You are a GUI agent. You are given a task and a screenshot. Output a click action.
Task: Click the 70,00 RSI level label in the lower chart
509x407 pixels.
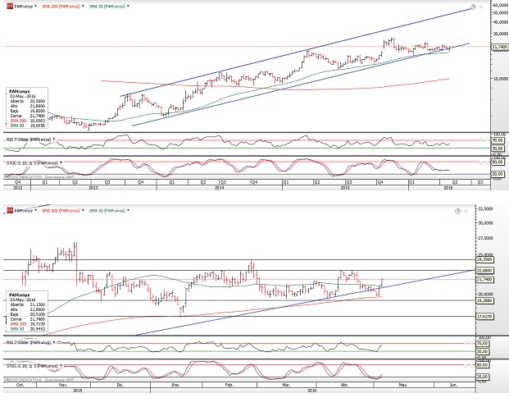click(483, 343)
